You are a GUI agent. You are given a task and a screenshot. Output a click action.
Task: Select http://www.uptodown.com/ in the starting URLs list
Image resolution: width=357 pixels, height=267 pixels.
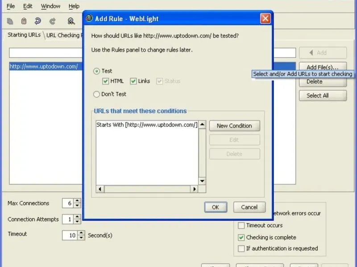tap(46, 66)
